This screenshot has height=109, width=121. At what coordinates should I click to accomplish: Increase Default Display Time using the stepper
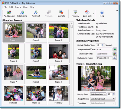click(103, 45)
